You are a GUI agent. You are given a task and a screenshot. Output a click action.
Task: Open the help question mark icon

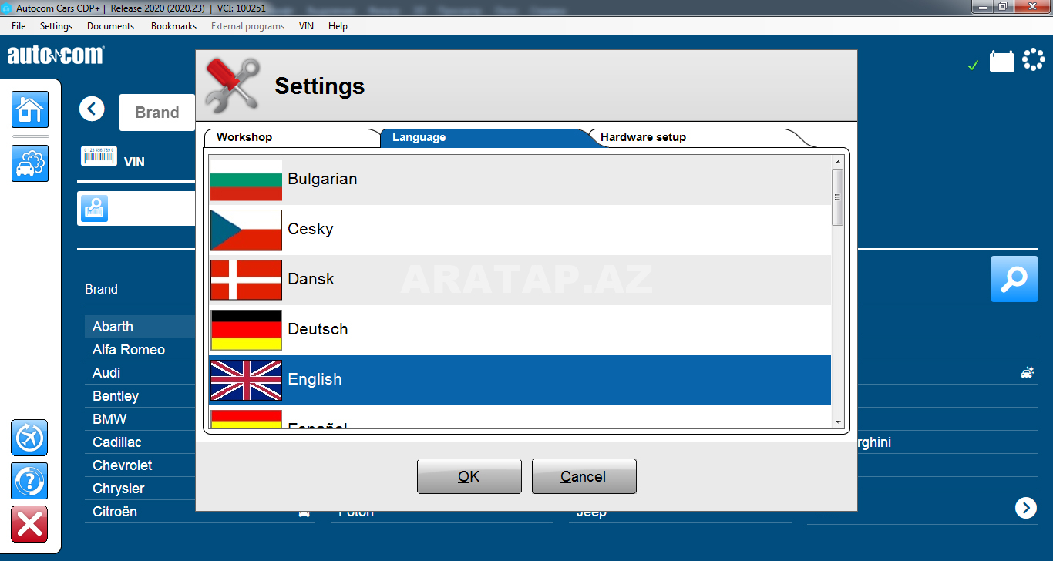(29, 481)
